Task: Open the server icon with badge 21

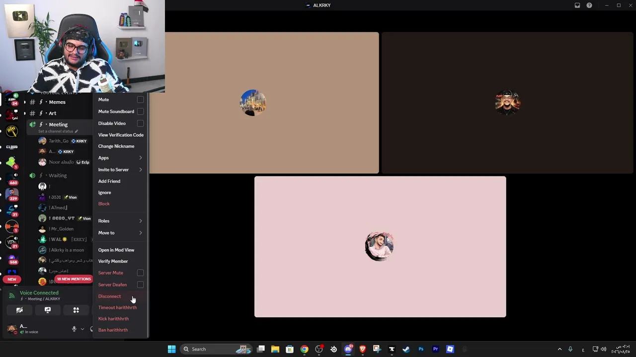Action: 12,242
